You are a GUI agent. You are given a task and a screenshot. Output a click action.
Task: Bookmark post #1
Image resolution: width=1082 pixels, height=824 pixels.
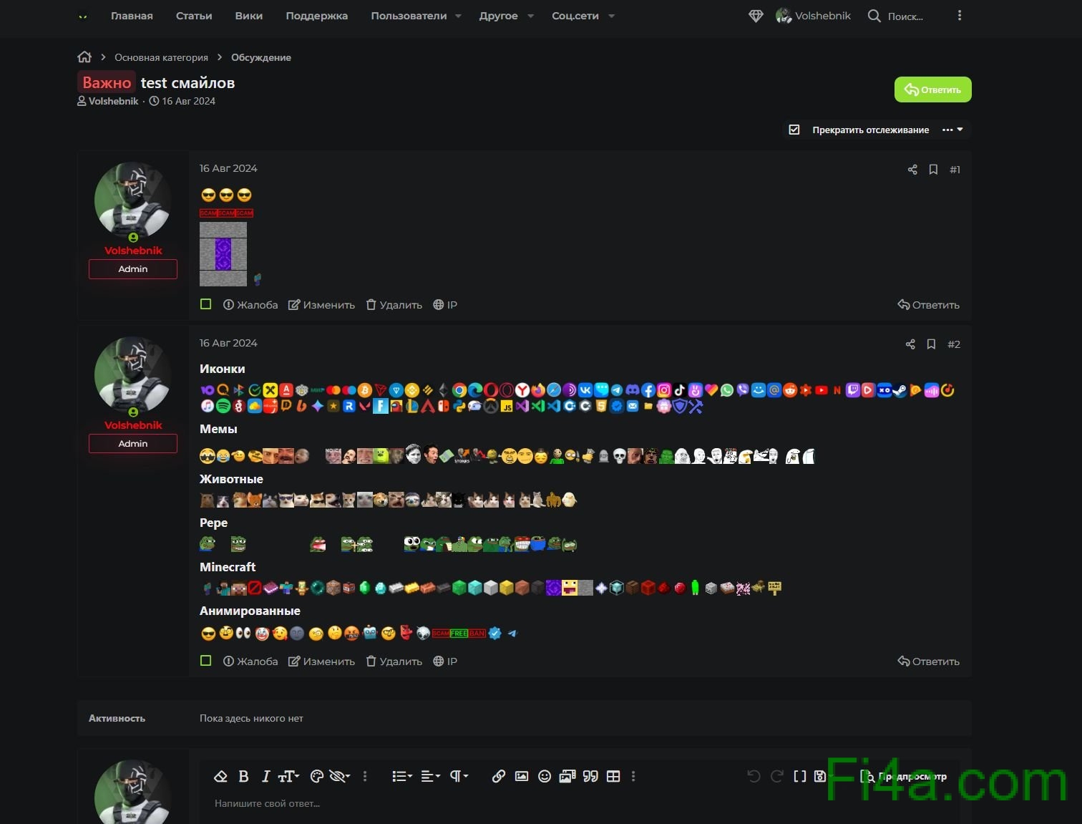click(x=933, y=170)
